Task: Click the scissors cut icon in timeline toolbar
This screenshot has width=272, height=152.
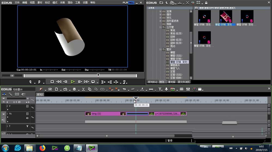Action: tap(83, 89)
